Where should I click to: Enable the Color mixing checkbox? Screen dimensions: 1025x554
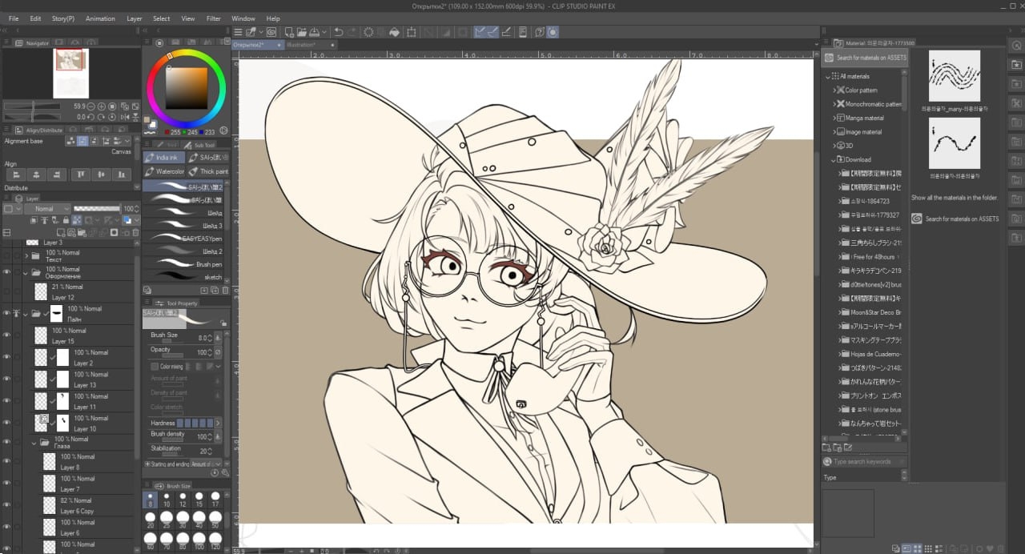(155, 367)
